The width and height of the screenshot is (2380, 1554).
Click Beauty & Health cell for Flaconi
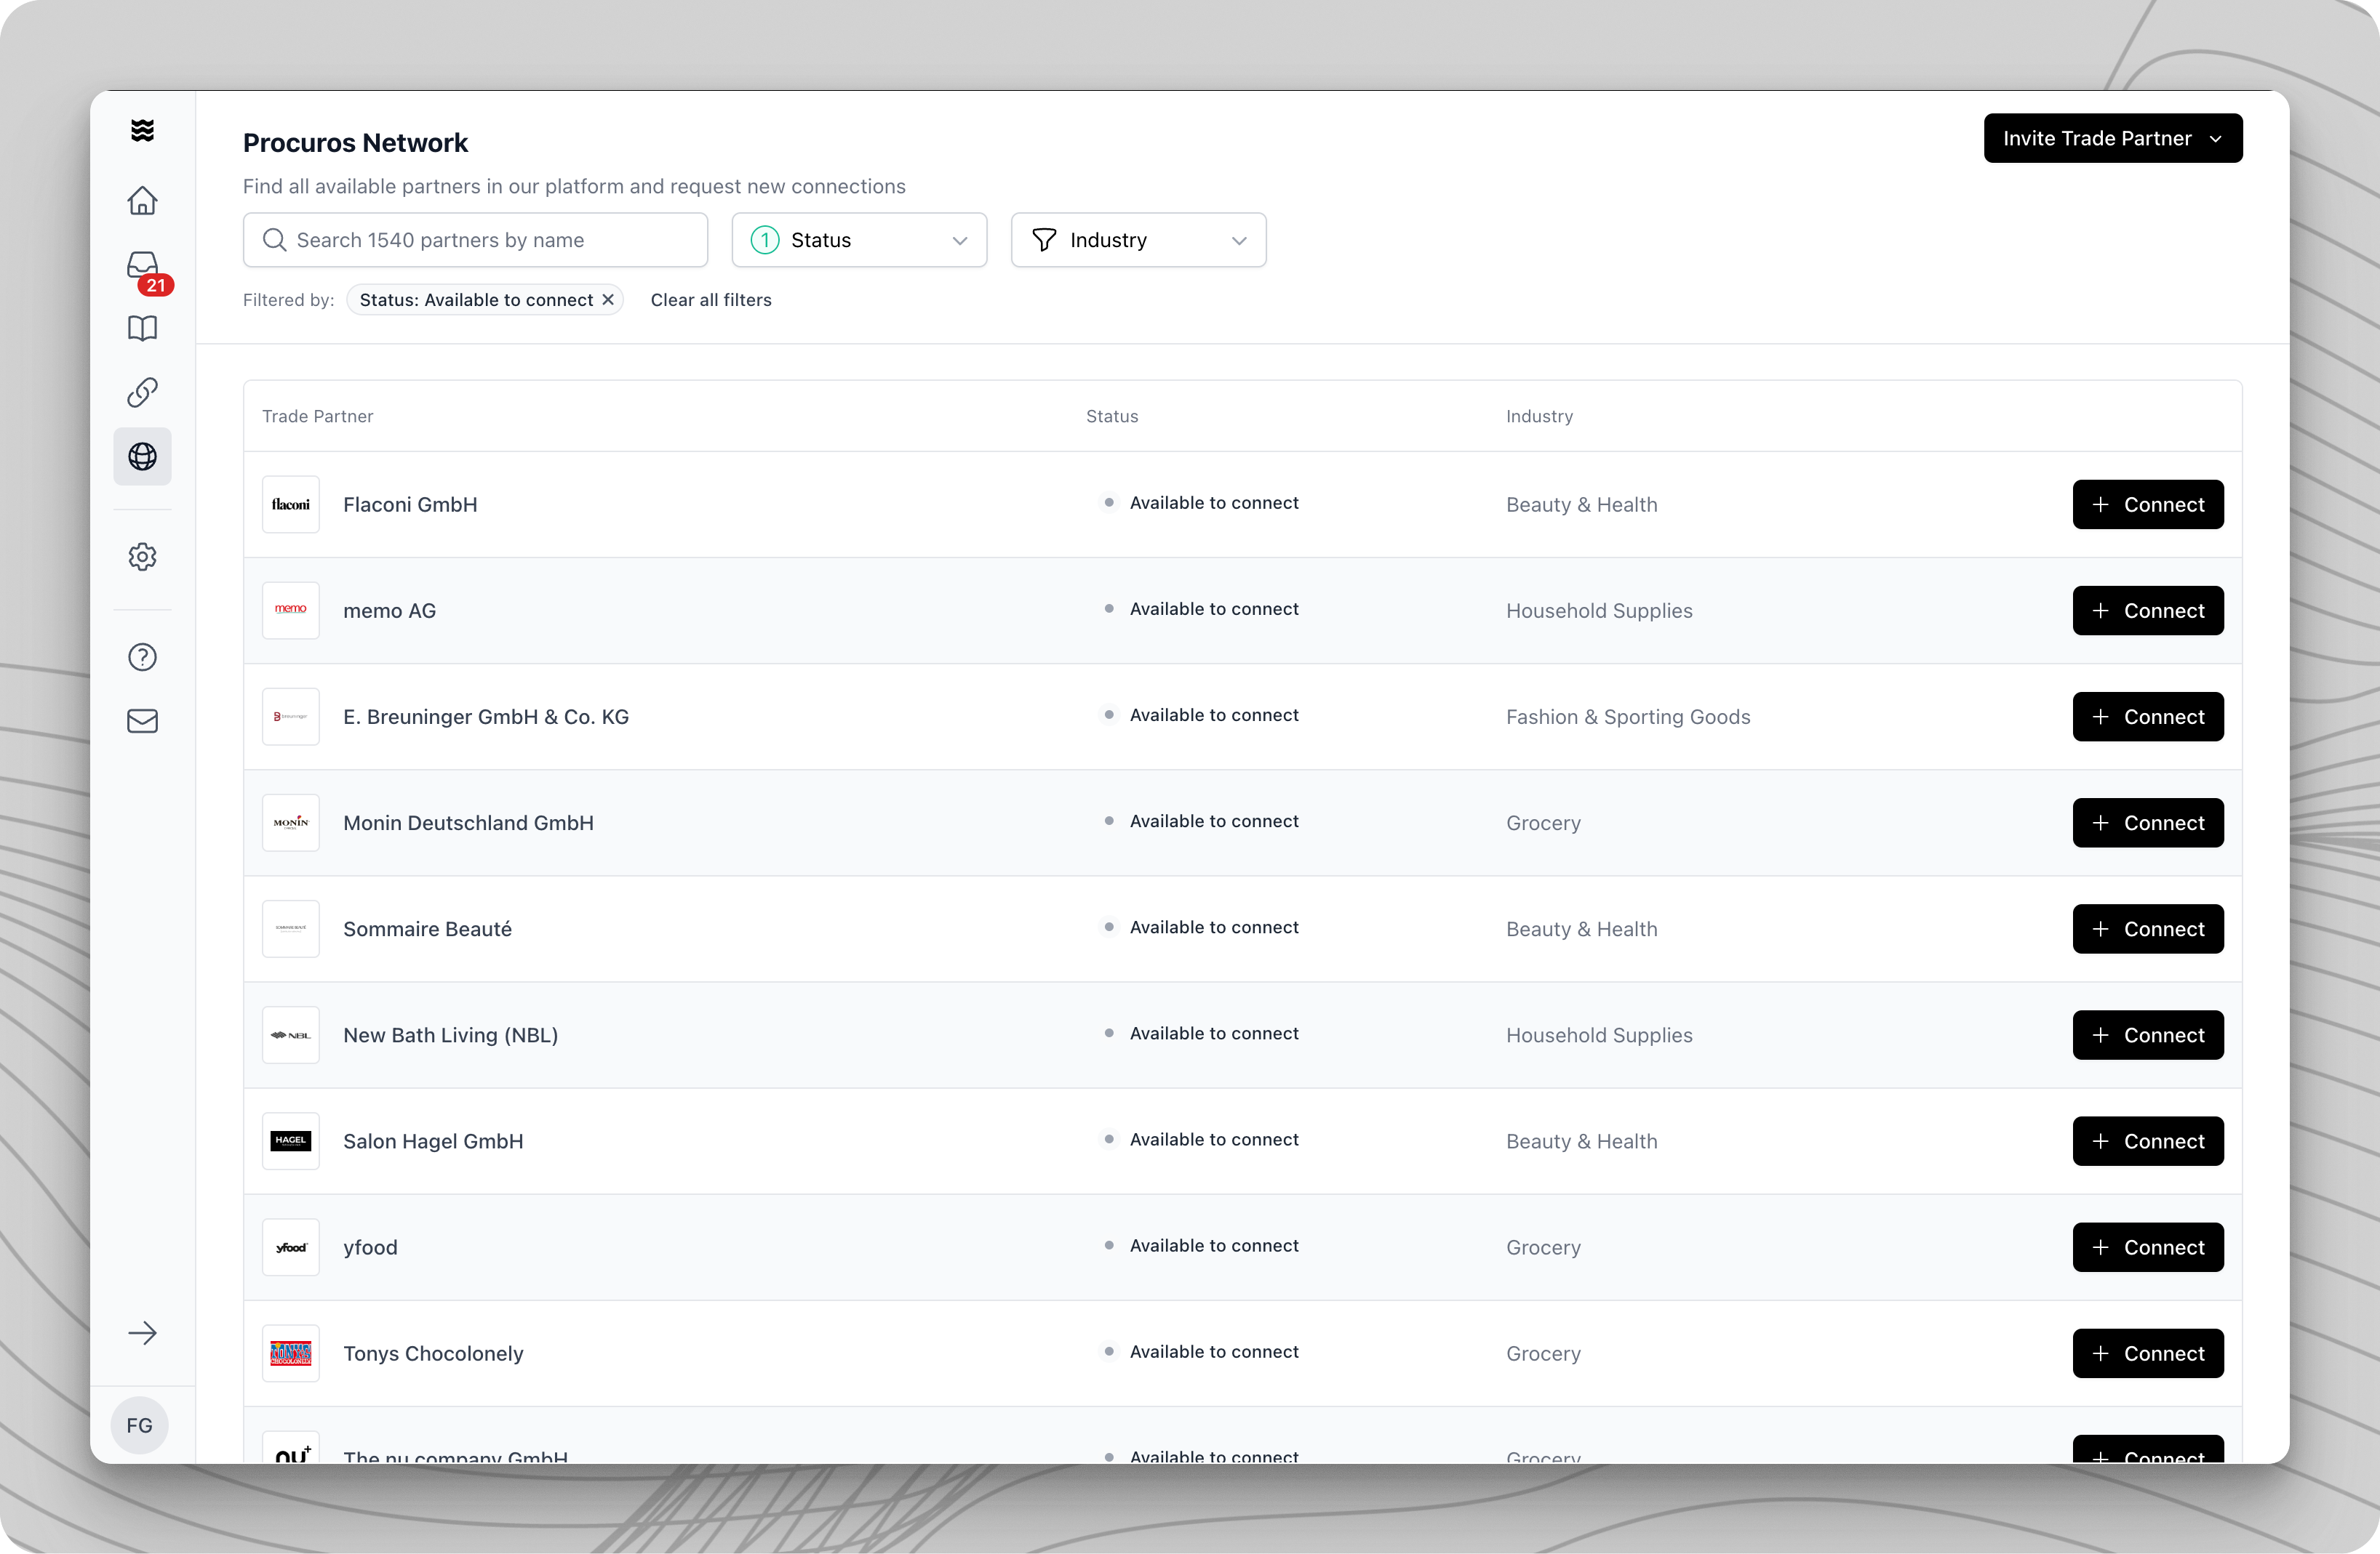tap(1581, 504)
